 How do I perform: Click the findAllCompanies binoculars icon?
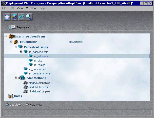point(26,83)
